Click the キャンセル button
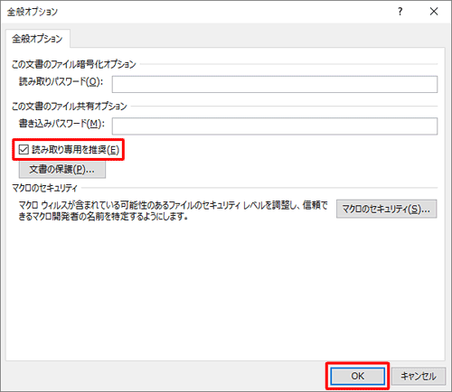Image resolution: width=452 pixels, height=392 pixels. (419, 376)
